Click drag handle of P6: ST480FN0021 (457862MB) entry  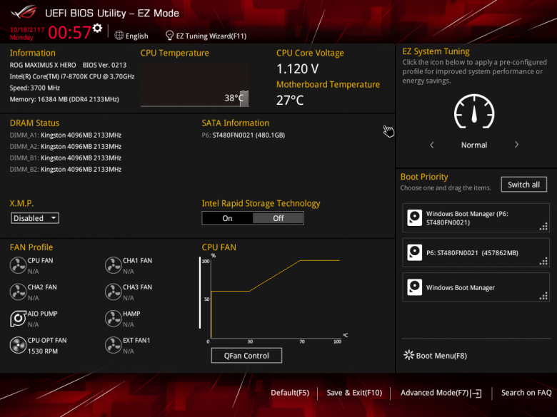(x=543, y=262)
